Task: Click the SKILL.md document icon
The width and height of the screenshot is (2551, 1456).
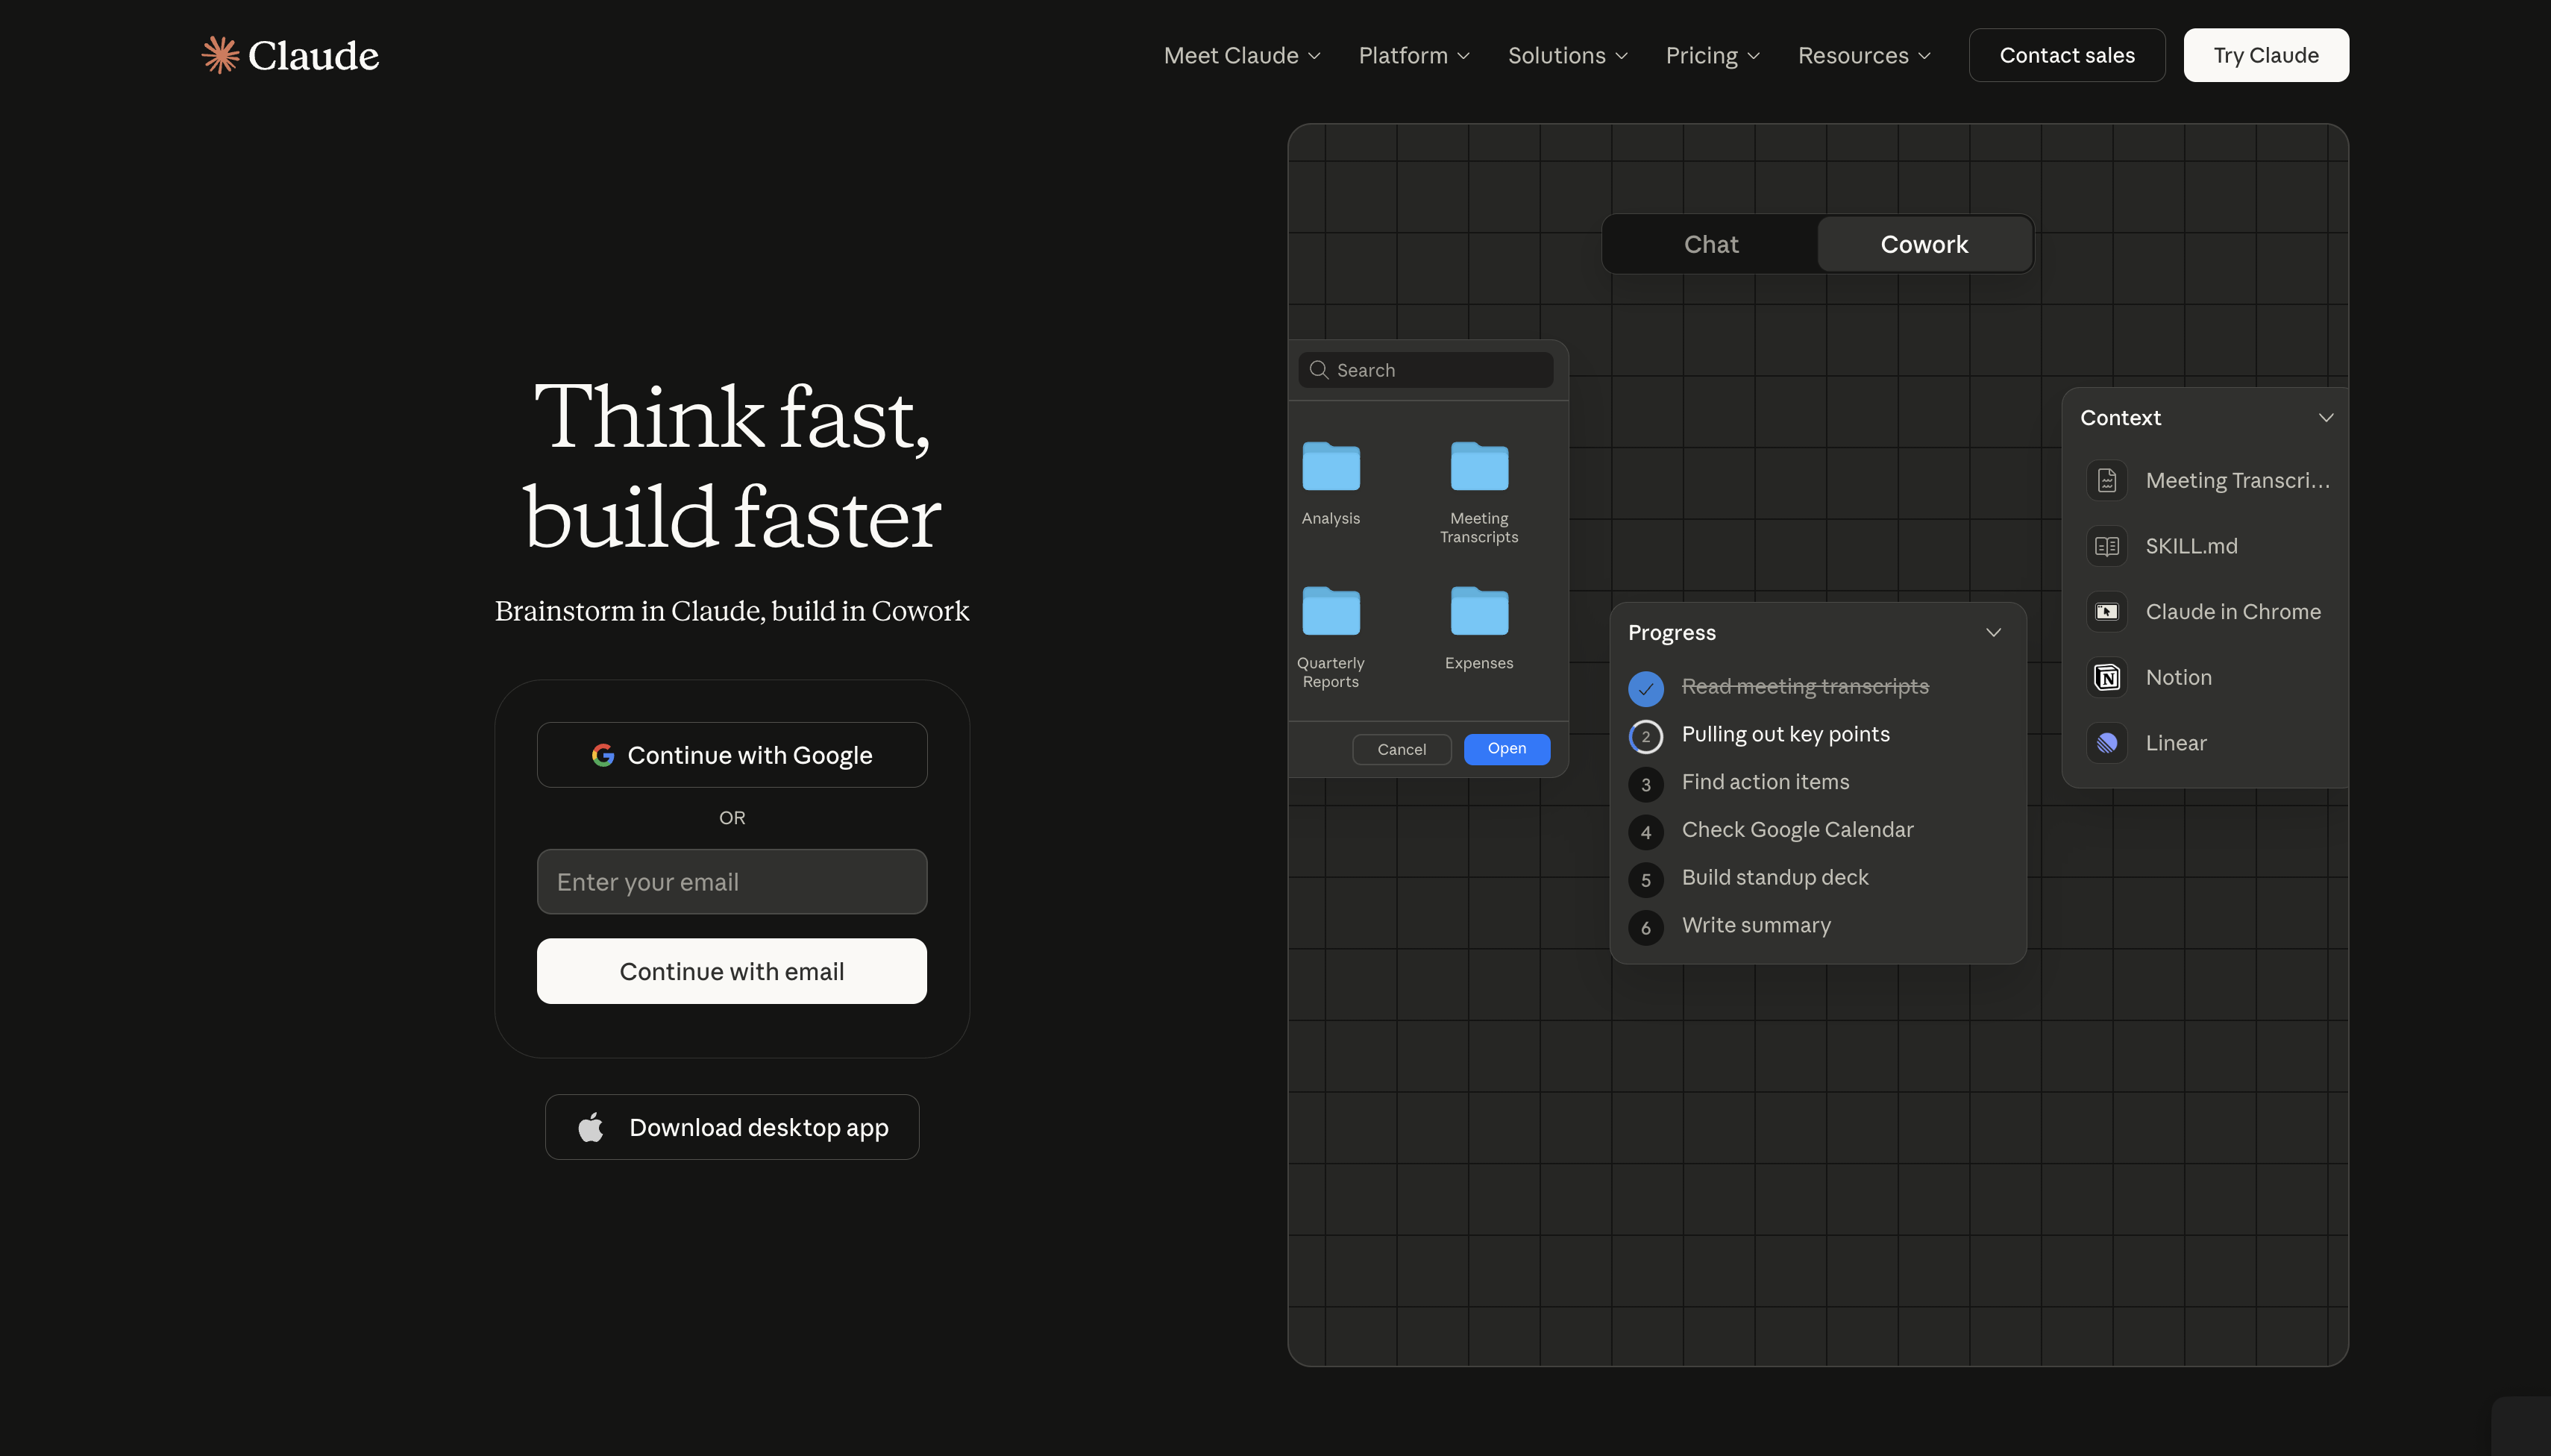Action: point(2106,546)
